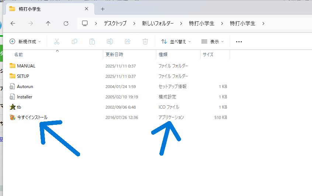Click the Paste clipboard icon

tap(92, 41)
